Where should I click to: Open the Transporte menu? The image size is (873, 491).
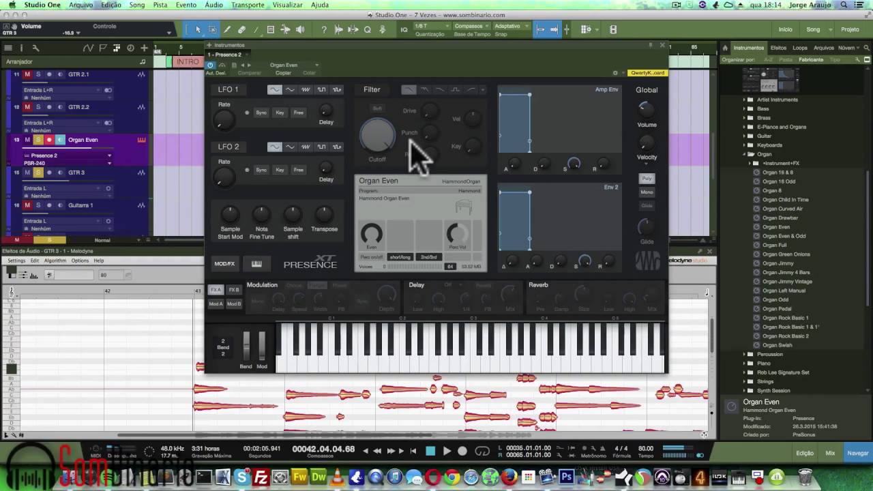[x=248, y=5]
